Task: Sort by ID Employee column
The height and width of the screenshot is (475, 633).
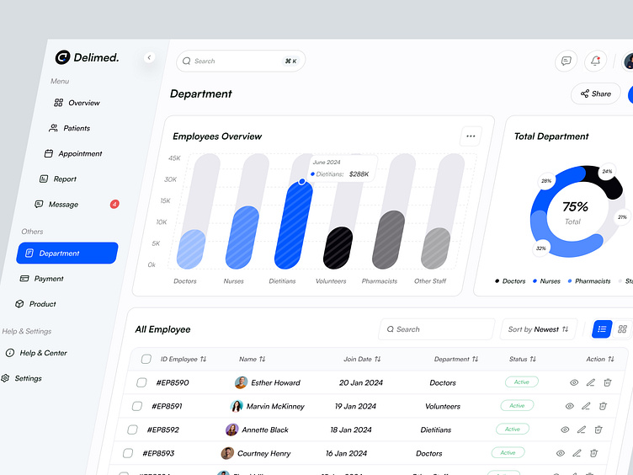Action: coord(184,359)
